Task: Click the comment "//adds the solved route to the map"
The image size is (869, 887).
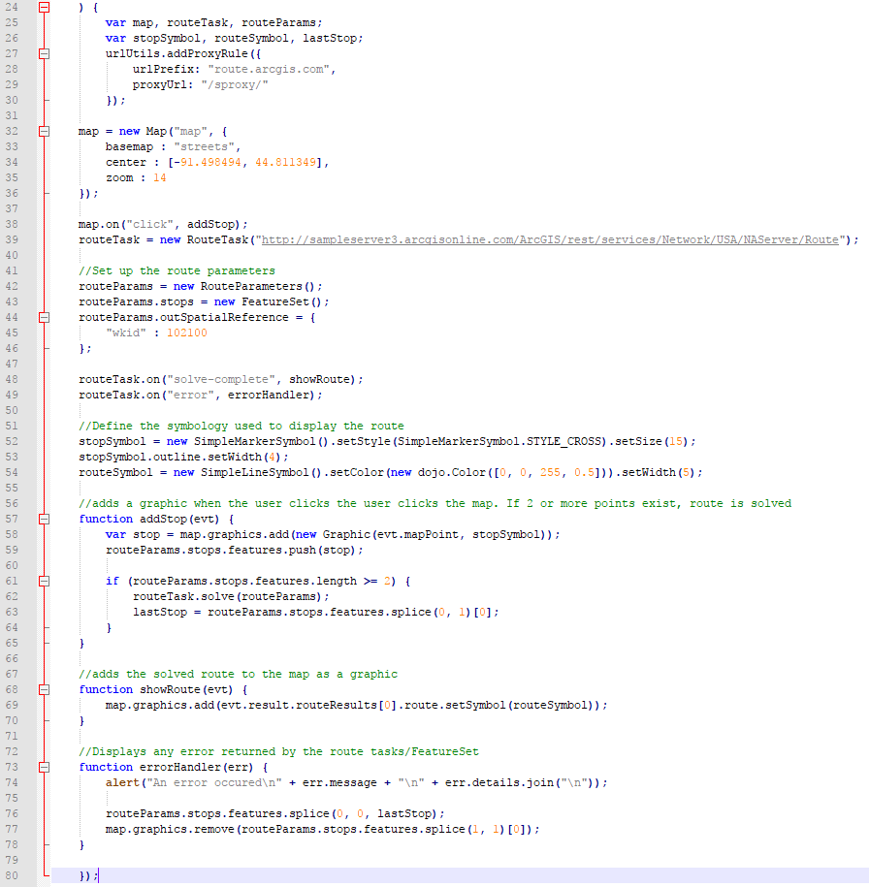Action: coord(238,675)
